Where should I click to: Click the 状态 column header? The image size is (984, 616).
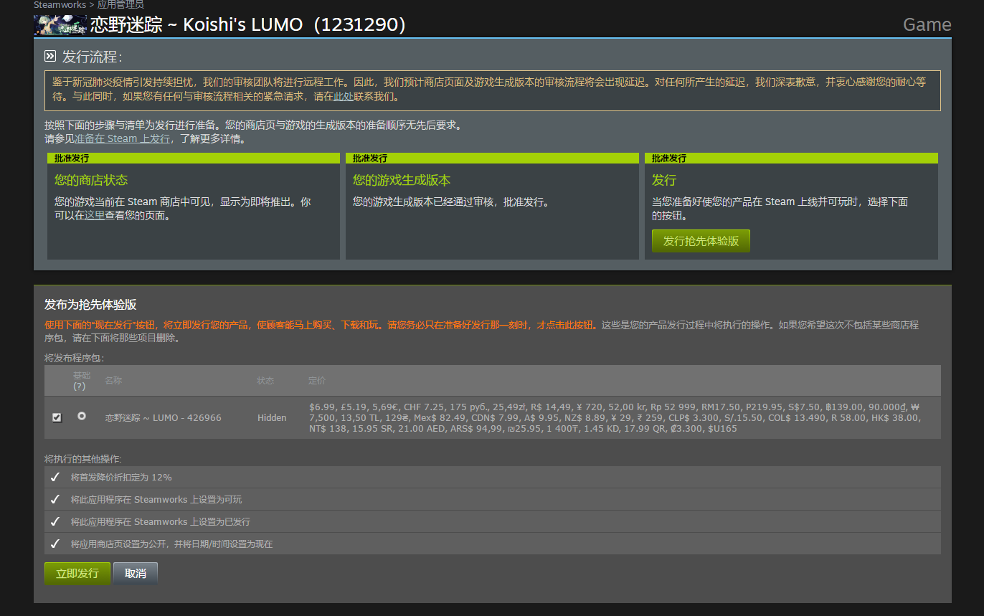(x=265, y=380)
